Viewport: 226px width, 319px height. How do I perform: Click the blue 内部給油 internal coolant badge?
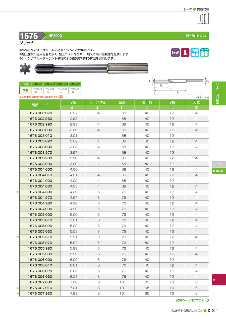pos(195,53)
